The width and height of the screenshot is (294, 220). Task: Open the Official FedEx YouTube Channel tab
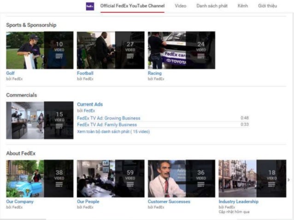pyautogui.click(x=132, y=6)
